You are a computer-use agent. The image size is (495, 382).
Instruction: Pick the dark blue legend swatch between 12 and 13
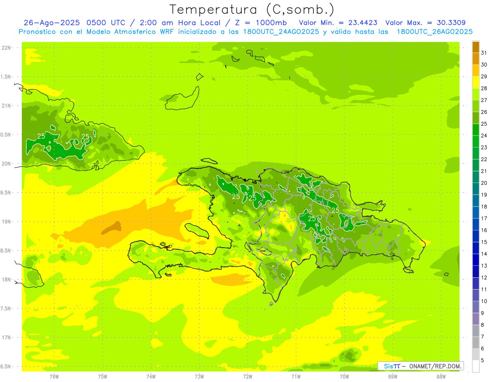pyautogui.click(x=476, y=272)
